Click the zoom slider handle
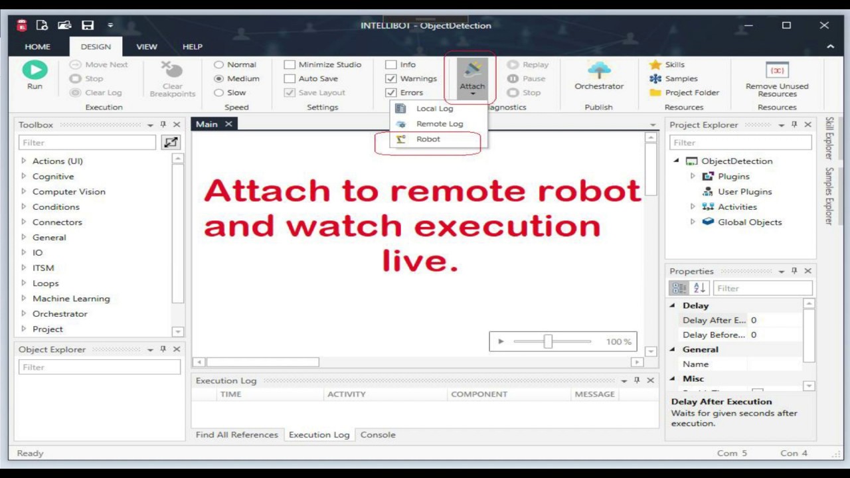850x478 pixels. point(548,341)
